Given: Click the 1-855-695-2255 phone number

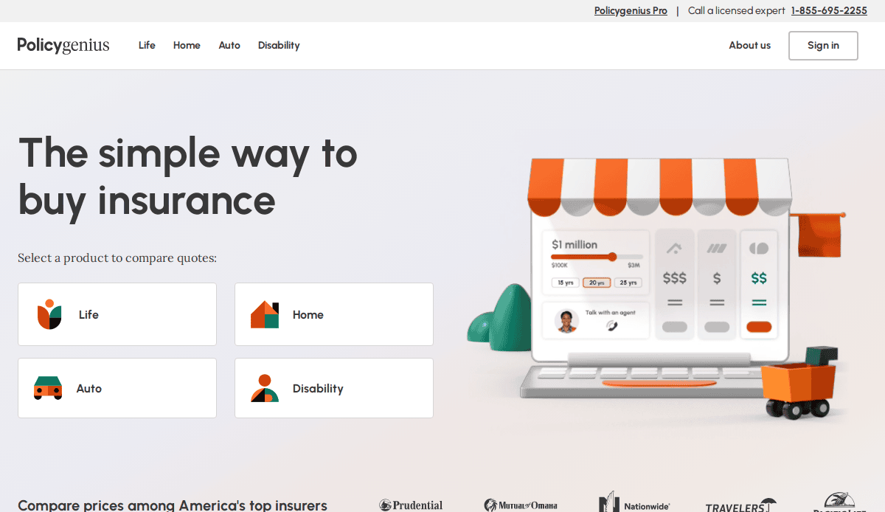Looking at the screenshot, I should pyautogui.click(x=829, y=10).
